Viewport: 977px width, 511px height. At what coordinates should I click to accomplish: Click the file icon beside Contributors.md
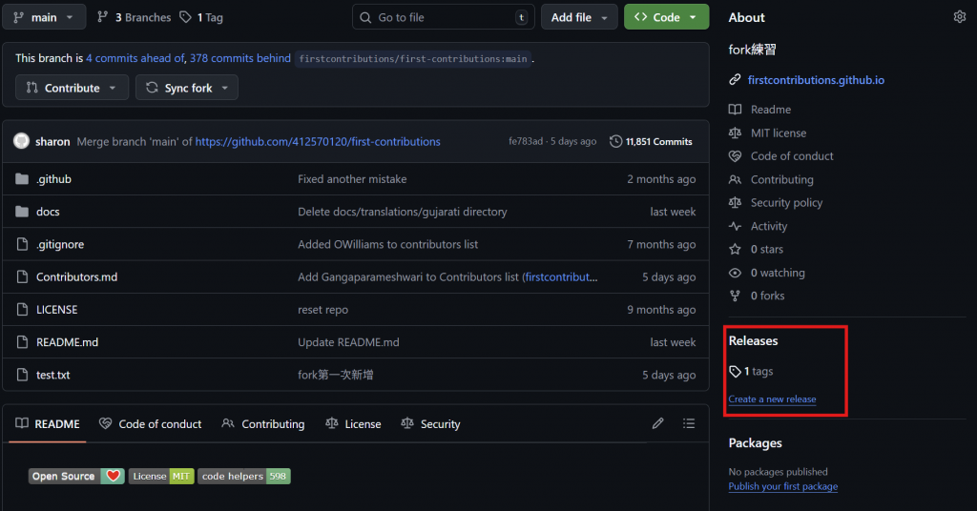pos(22,277)
